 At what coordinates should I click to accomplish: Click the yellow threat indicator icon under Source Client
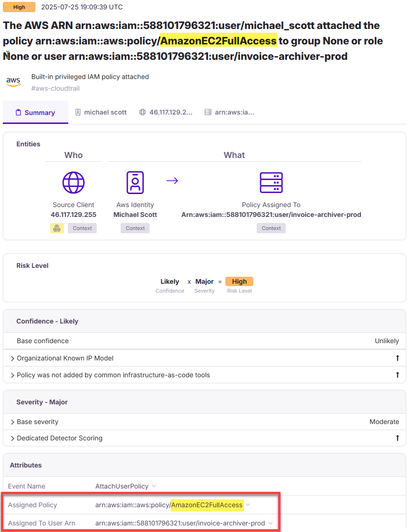pyautogui.click(x=57, y=228)
